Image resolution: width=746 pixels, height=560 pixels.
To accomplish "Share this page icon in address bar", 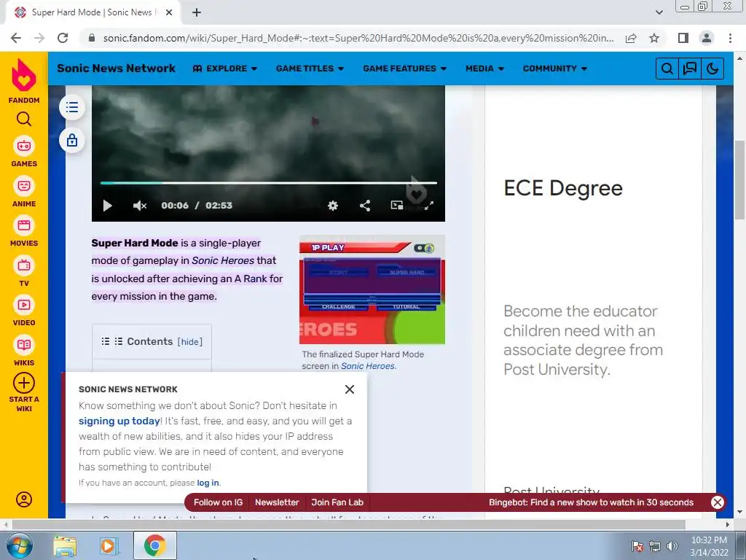I will pyautogui.click(x=631, y=38).
